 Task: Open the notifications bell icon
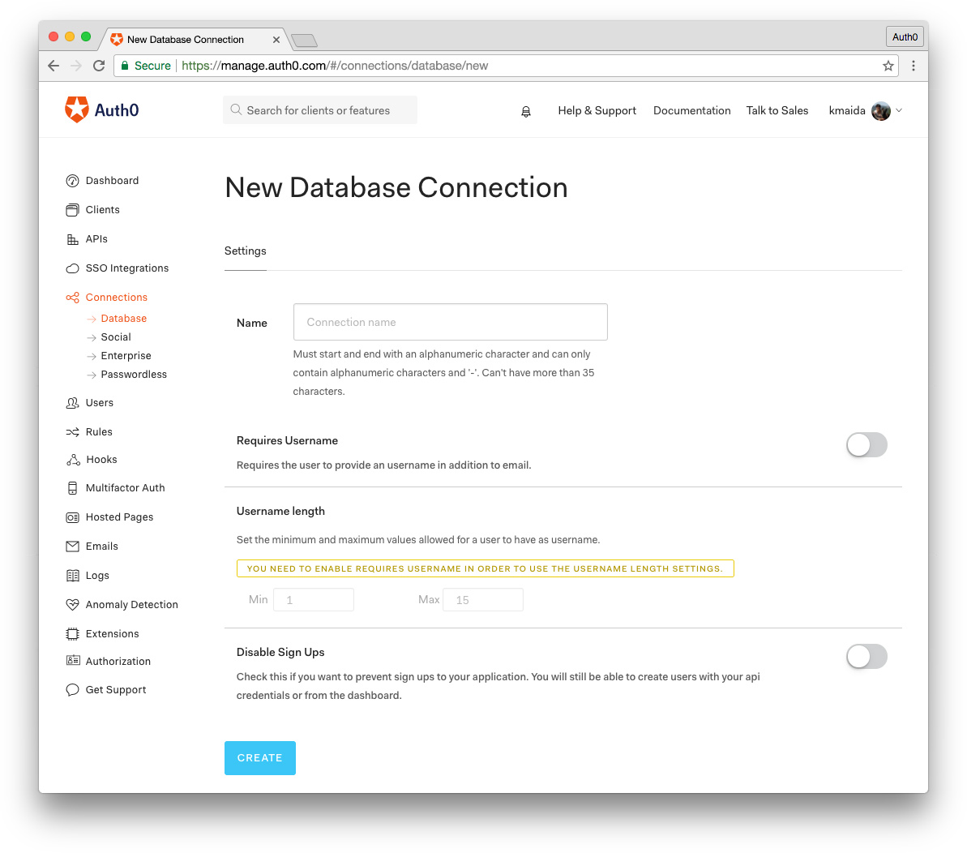pos(525,111)
